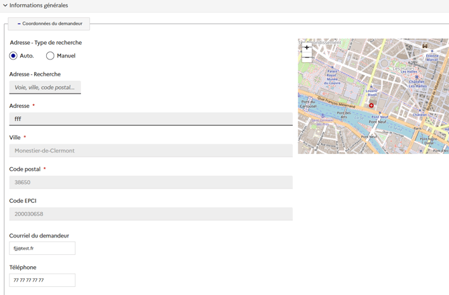This screenshot has width=449, height=295.
Task: Click the Les Halles label on map
Action: coord(403,68)
